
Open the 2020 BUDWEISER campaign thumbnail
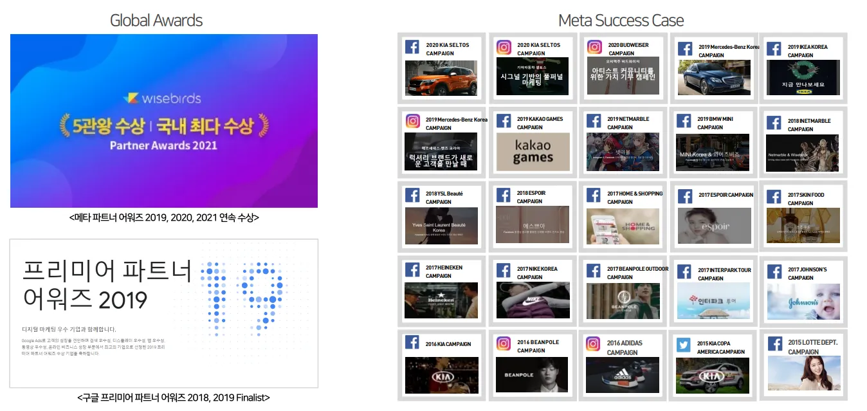click(x=623, y=76)
